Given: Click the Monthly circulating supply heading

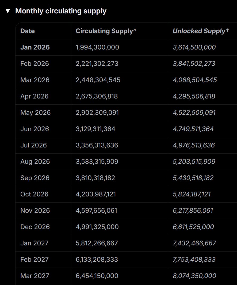Looking at the screenshot, I should (61, 11).
